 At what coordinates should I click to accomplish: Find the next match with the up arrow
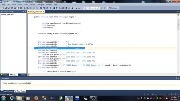(x=105, y=8)
